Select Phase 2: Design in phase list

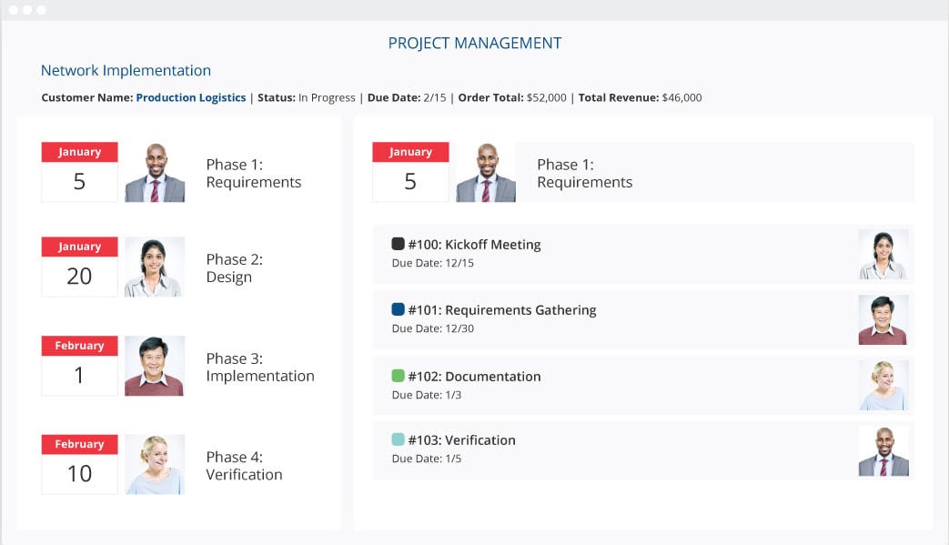click(234, 268)
